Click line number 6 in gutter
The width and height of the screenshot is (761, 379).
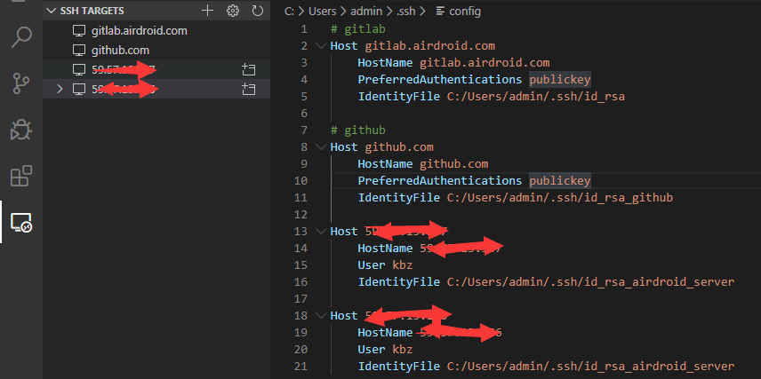tap(304, 114)
